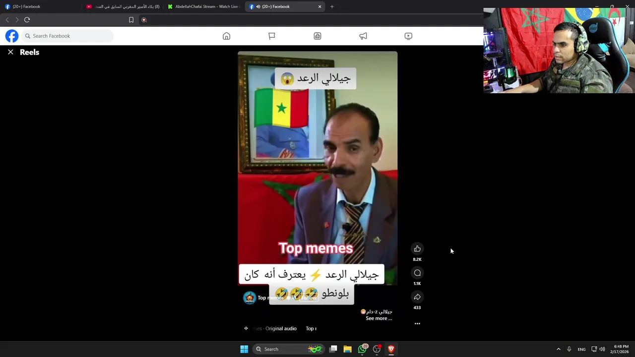Reload the page
635x357 pixels.
(27, 20)
